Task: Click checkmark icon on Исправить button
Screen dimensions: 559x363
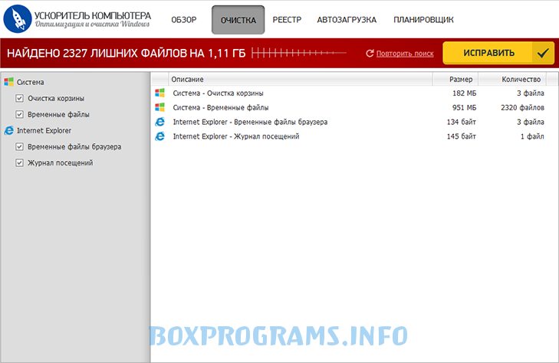Action: click(543, 53)
